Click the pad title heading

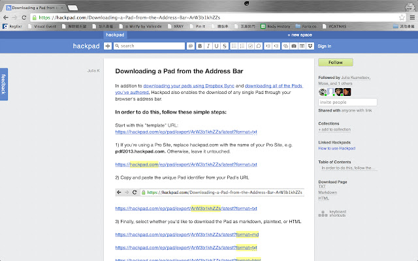(x=179, y=71)
